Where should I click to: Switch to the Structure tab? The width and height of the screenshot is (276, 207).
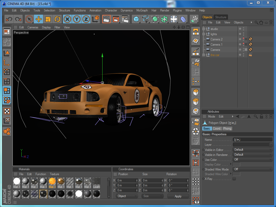[220, 17]
